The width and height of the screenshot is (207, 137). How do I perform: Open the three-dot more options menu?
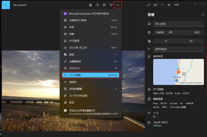coord(118,5)
